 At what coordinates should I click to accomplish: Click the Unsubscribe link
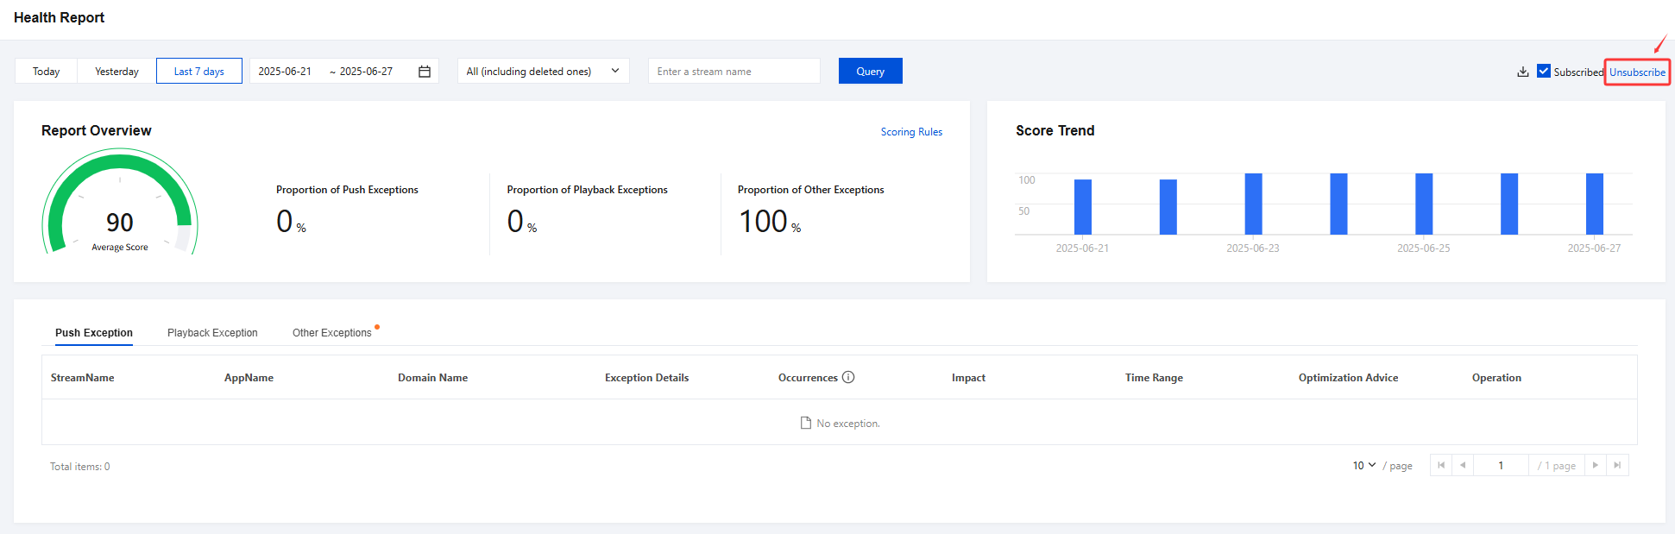1637,72
